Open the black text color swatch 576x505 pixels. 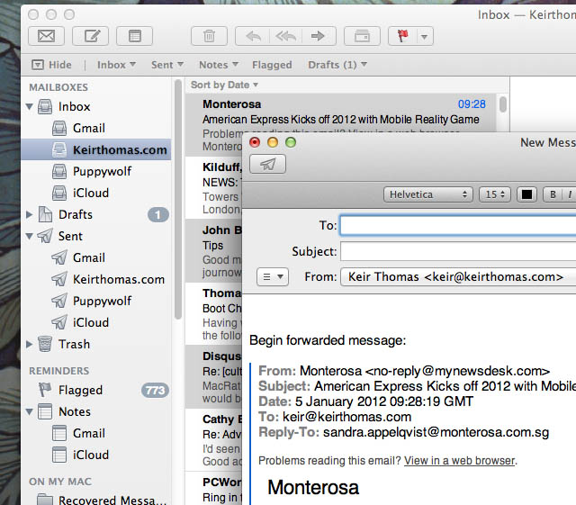pyautogui.click(x=526, y=194)
